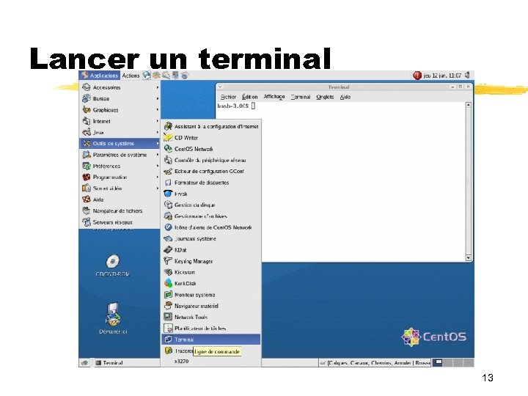This screenshot has width=528, height=396.
Task: Click the red alert icon in panel
Action: [417, 76]
